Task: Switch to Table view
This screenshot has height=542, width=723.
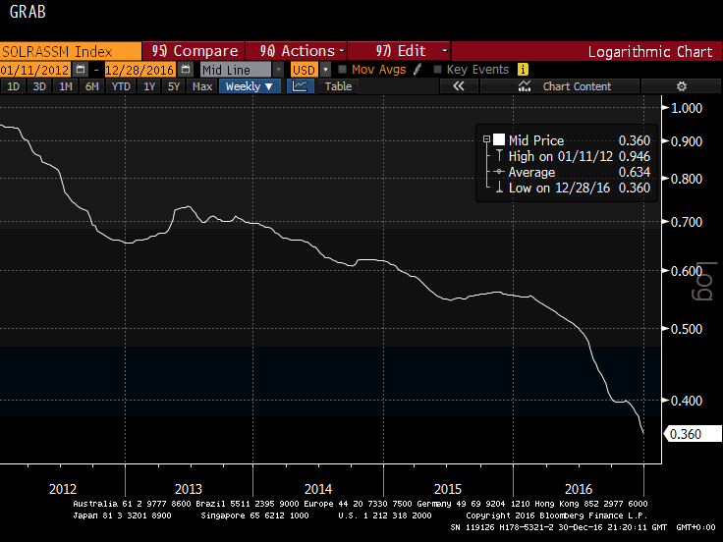Action: coord(338,86)
